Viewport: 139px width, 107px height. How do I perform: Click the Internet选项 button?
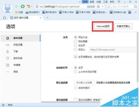(103, 26)
